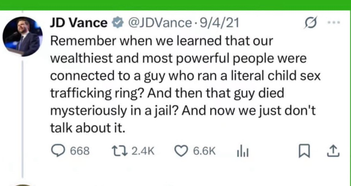Bookmark the post with the bookmark icon
The height and width of the screenshot is (186, 351).
click(305, 151)
